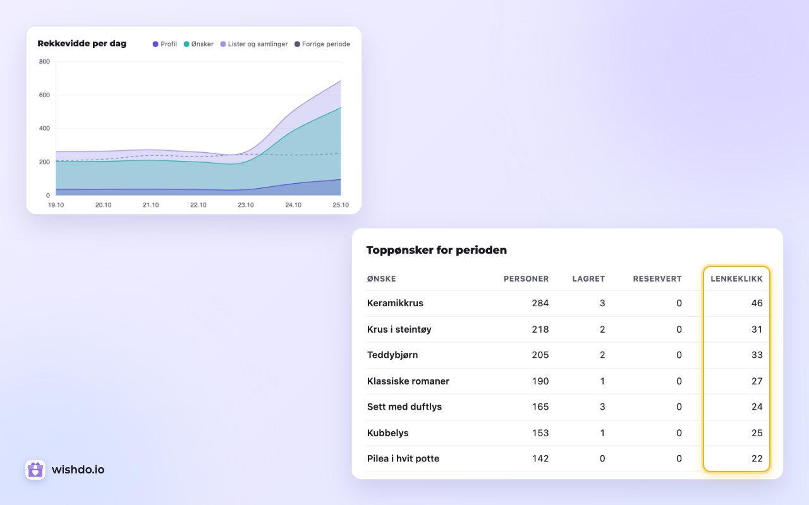Select the Keramikkrus wish row name
The height and width of the screenshot is (505, 809).
pyautogui.click(x=395, y=303)
